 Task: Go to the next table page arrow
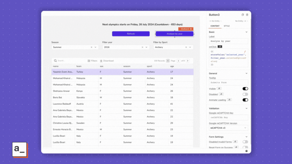[x=187, y=61]
